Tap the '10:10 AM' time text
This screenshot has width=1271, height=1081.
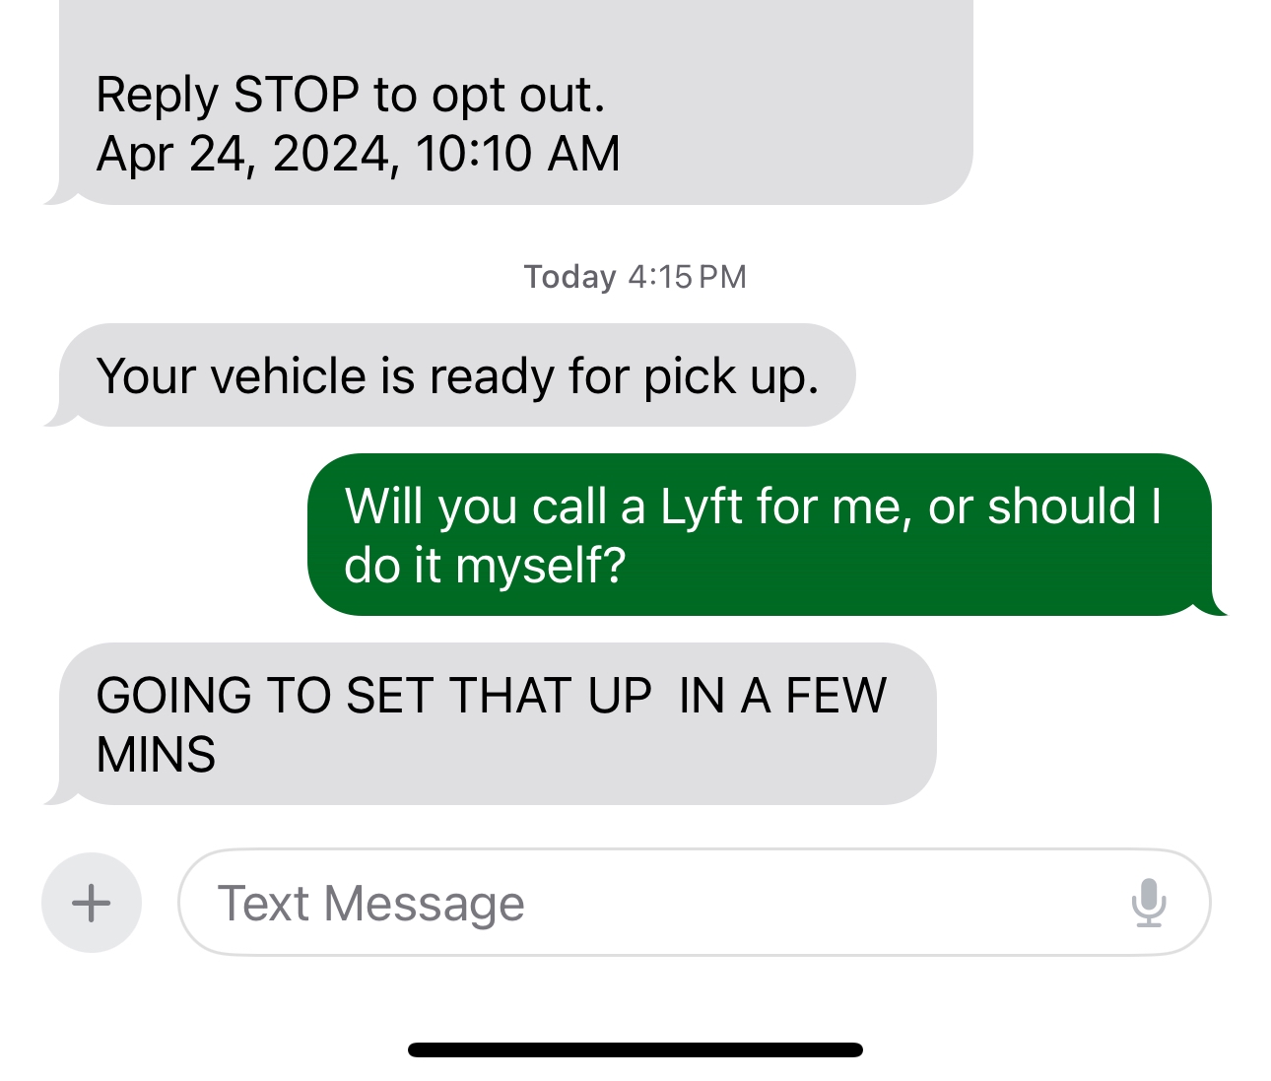point(517,154)
